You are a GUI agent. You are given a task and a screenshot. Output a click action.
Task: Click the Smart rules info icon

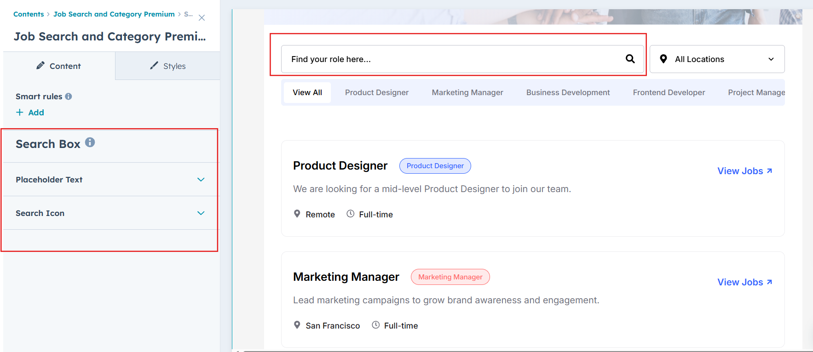69,97
